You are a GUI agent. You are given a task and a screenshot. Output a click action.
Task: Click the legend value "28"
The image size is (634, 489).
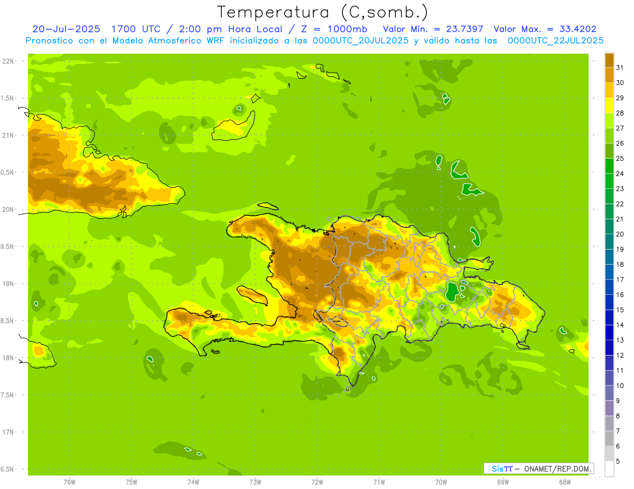(x=620, y=113)
